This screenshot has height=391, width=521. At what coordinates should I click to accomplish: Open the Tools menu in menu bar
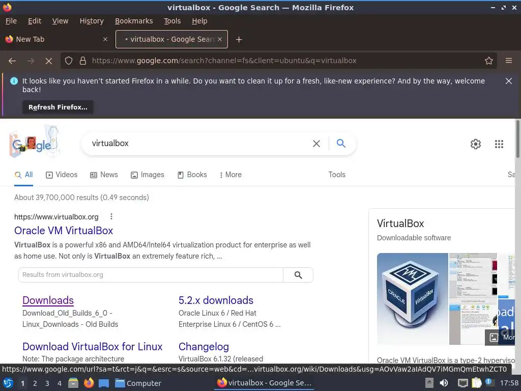point(172,21)
